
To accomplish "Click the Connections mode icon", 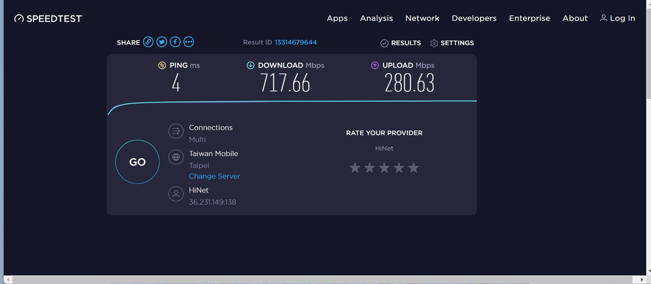I will click(x=176, y=131).
